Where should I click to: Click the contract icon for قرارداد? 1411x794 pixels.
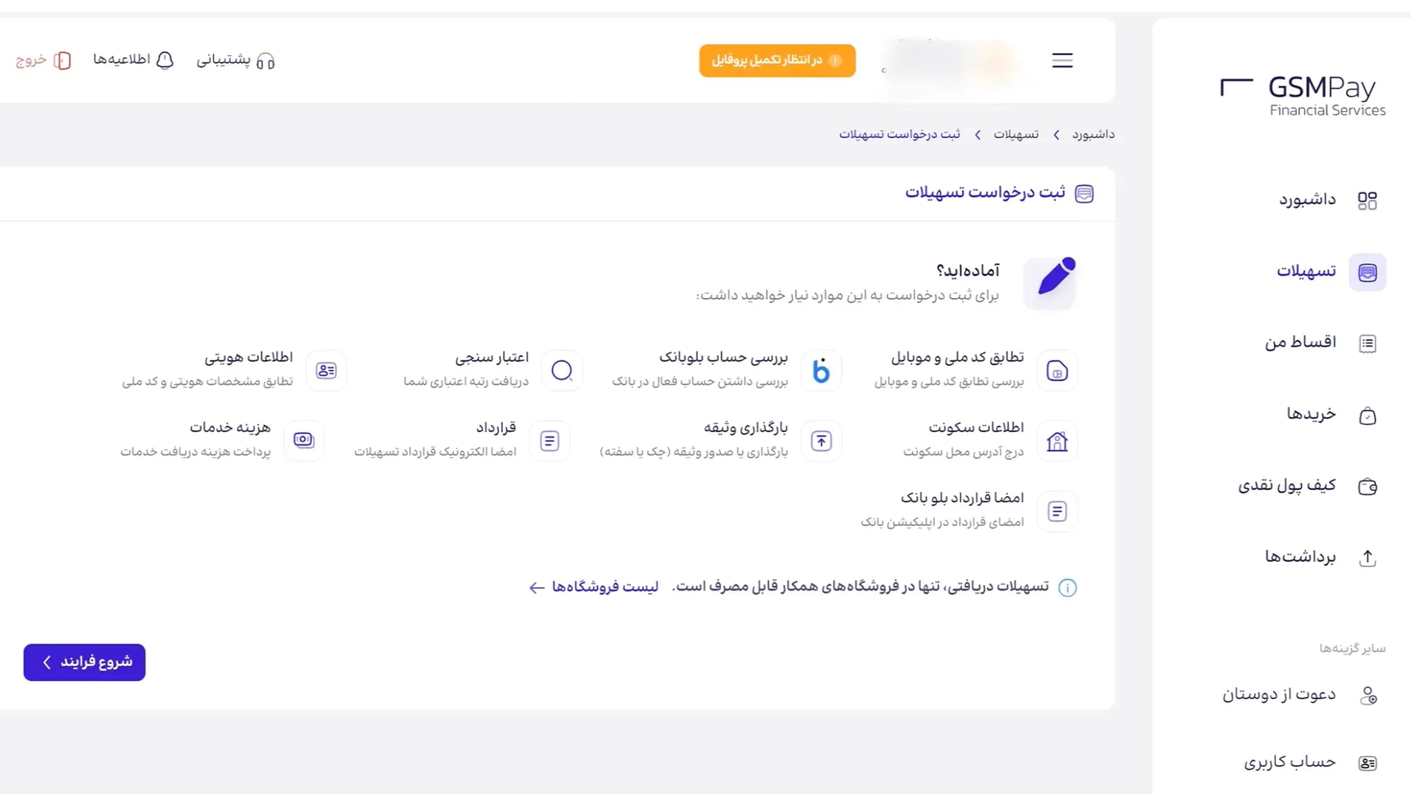pyautogui.click(x=549, y=440)
